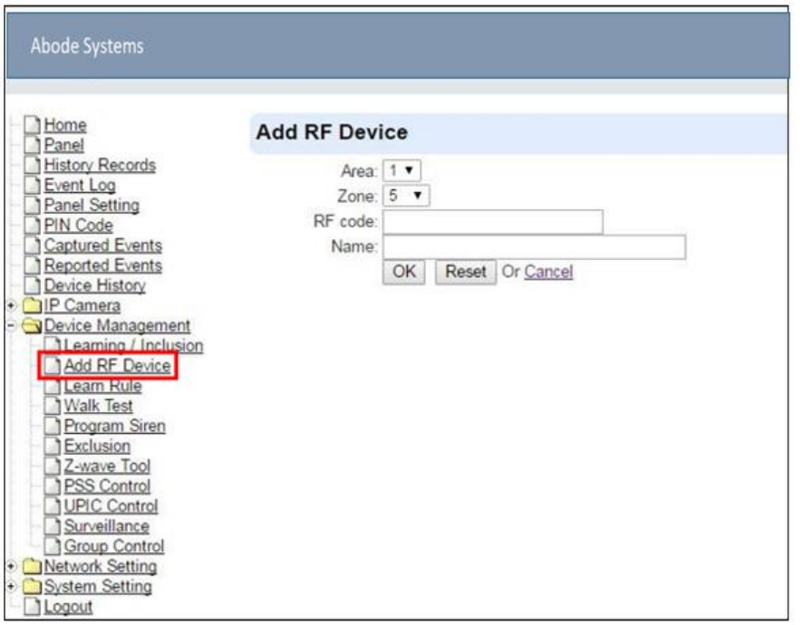Click the page icon beside Walk Test
This screenshot has height=625, width=800.
point(53,406)
